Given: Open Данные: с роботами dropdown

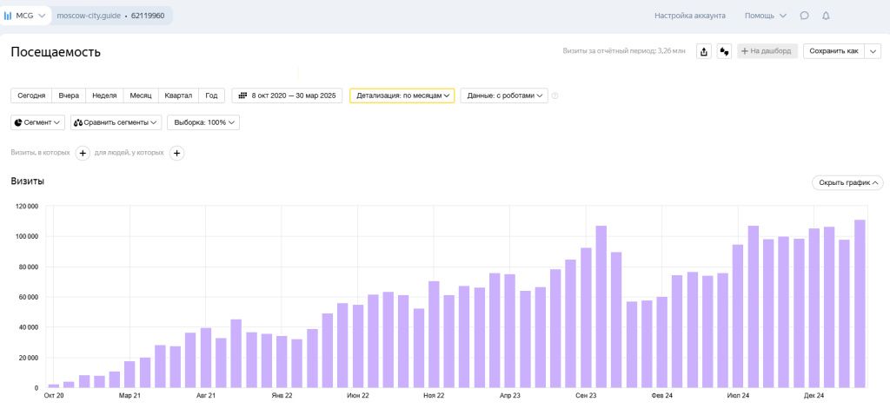Looking at the screenshot, I should (504, 96).
